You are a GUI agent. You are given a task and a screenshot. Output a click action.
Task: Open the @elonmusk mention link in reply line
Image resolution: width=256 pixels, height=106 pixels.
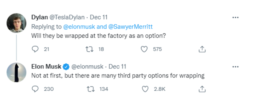(79, 27)
